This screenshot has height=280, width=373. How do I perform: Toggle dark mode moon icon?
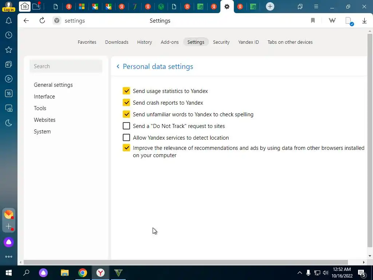(9, 123)
